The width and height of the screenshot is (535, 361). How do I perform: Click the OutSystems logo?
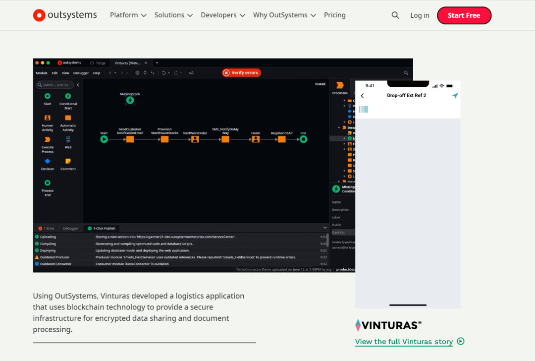click(65, 15)
